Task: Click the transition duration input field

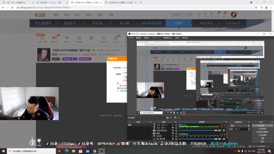Action: tap(241, 129)
